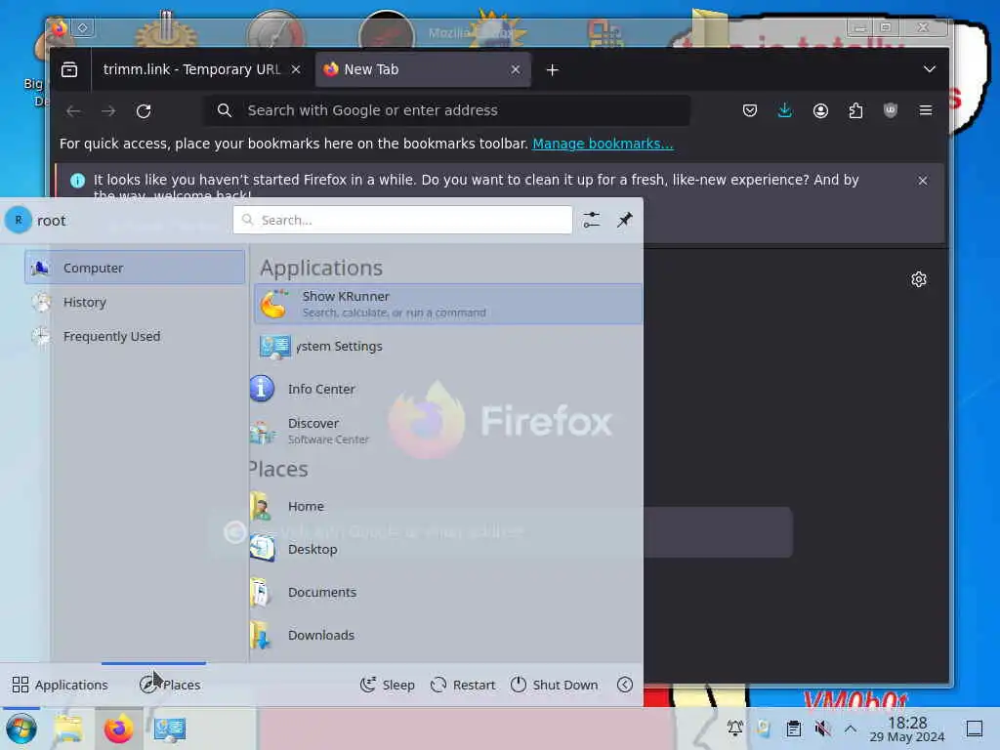This screenshot has height=750, width=1000.
Task: Focus the launcher Search field
Action: [x=402, y=220]
